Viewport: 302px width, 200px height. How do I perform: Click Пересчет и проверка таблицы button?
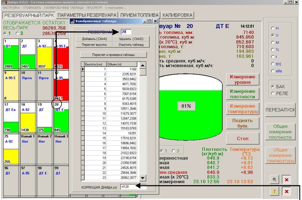coord(113,55)
